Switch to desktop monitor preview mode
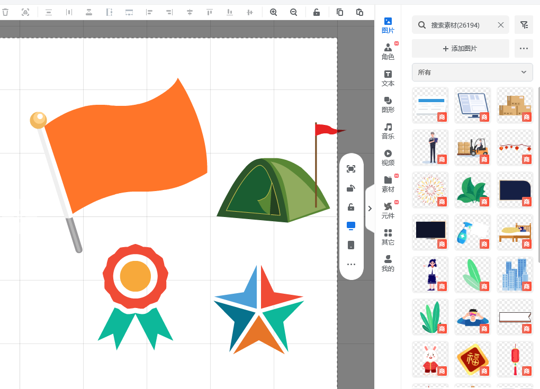Image resolution: width=540 pixels, height=389 pixels. (351, 226)
